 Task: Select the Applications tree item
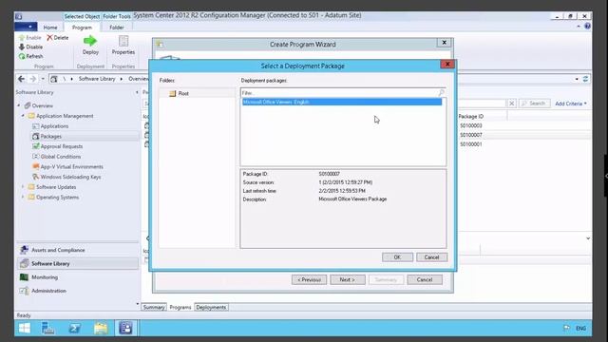pos(54,126)
